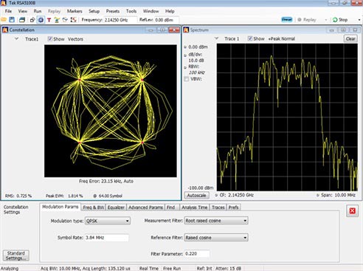Open the dropdown arrow next to Stop
363x271 pixels.
[x=359, y=20]
